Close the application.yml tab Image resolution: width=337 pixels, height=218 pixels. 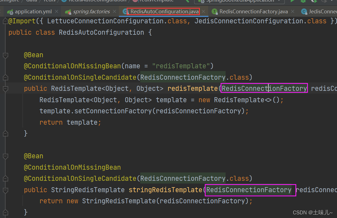(57, 12)
